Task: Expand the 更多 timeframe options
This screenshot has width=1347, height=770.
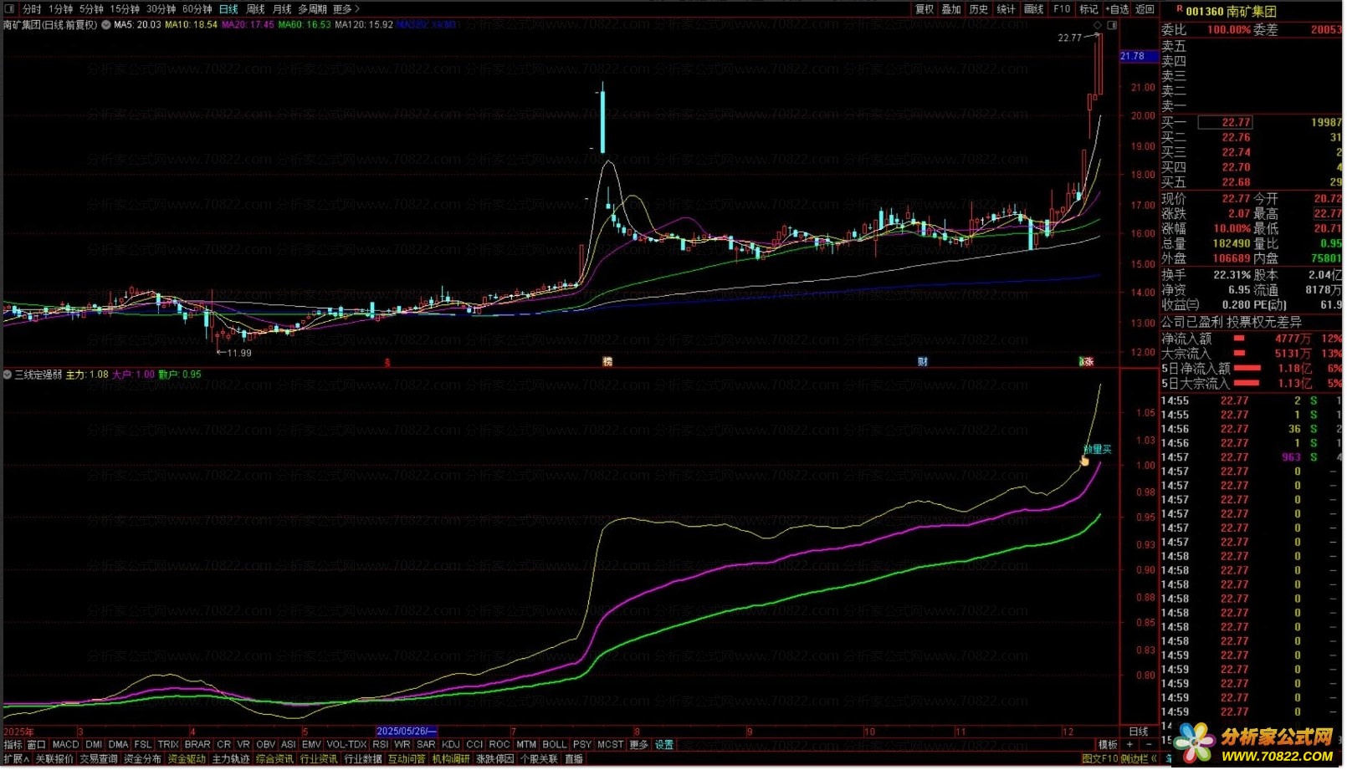Action: 346,9
